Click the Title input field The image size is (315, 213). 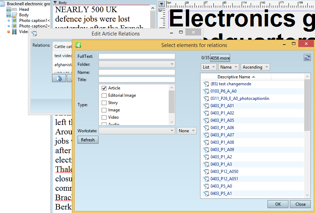coord(137,79)
